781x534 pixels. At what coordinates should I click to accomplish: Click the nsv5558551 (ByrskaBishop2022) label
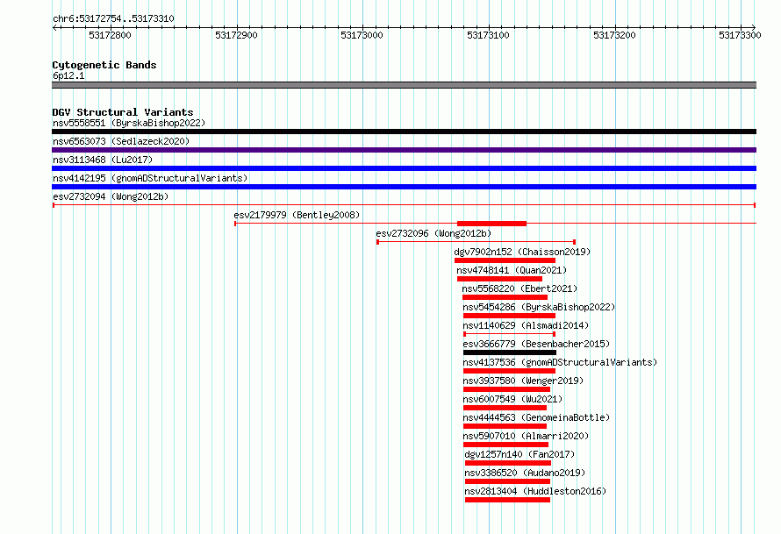click(129, 123)
